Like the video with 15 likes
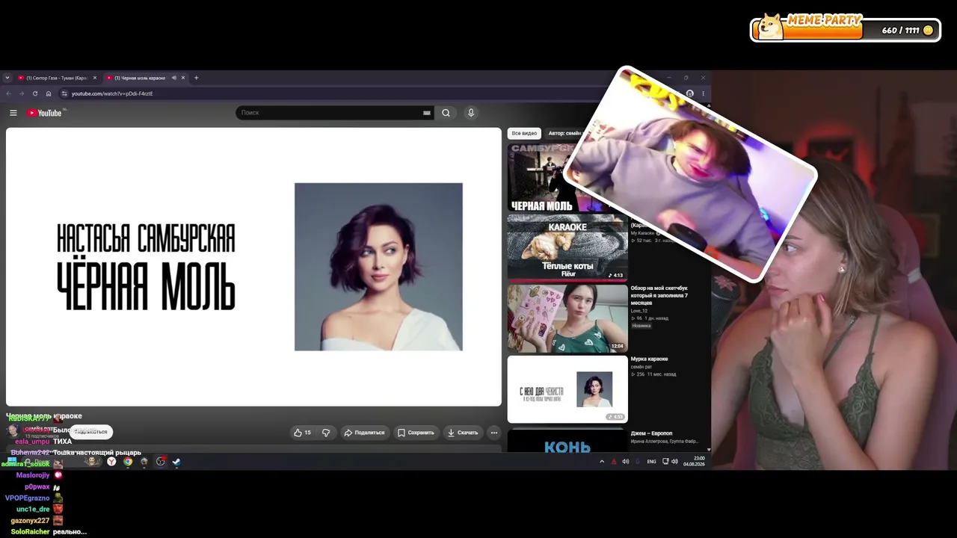 click(302, 433)
